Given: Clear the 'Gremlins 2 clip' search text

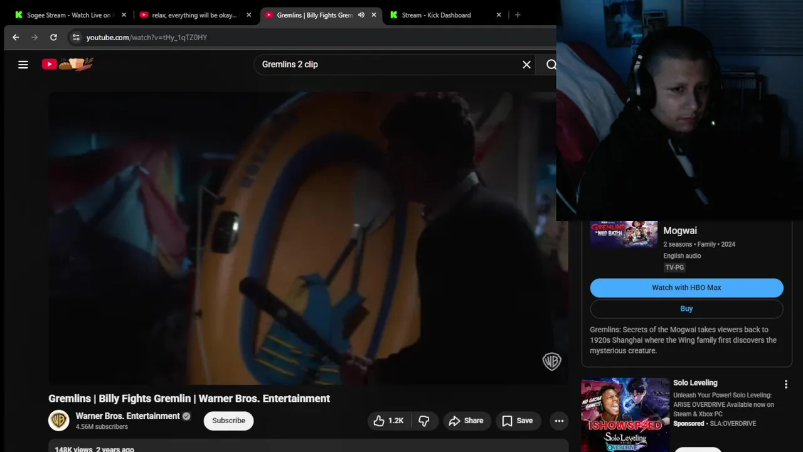Looking at the screenshot, I should tap(526, 64).
